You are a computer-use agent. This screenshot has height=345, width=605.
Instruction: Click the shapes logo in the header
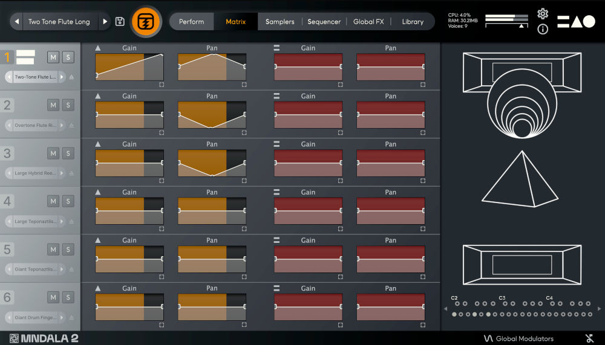point(576,22)
